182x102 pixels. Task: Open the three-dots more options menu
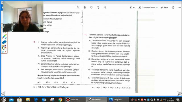(x=179, y=7)
